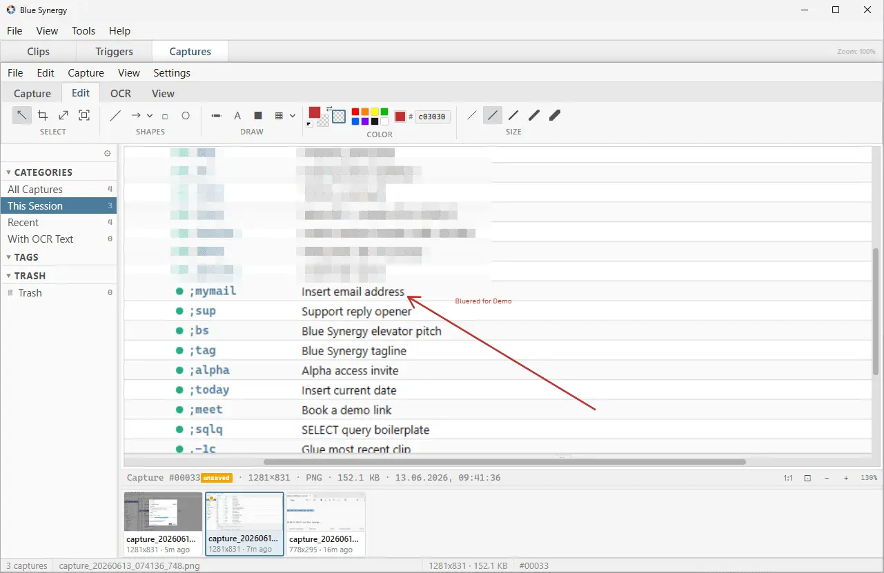Select the Captures tab
The height and width of the screenshot is (573, 884).
(x=190, y=52)
